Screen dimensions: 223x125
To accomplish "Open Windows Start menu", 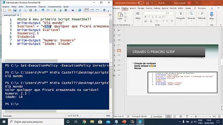I will click(x=4, y=122).
